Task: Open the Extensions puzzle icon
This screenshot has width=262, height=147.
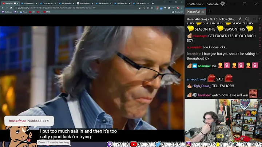Action: (x=169, y=8)
